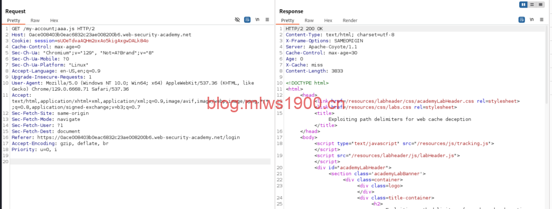Switch Response view to Hex tab
Viewport: 552px width, 209px height.
pyautogui.click(x=328, y=21)
